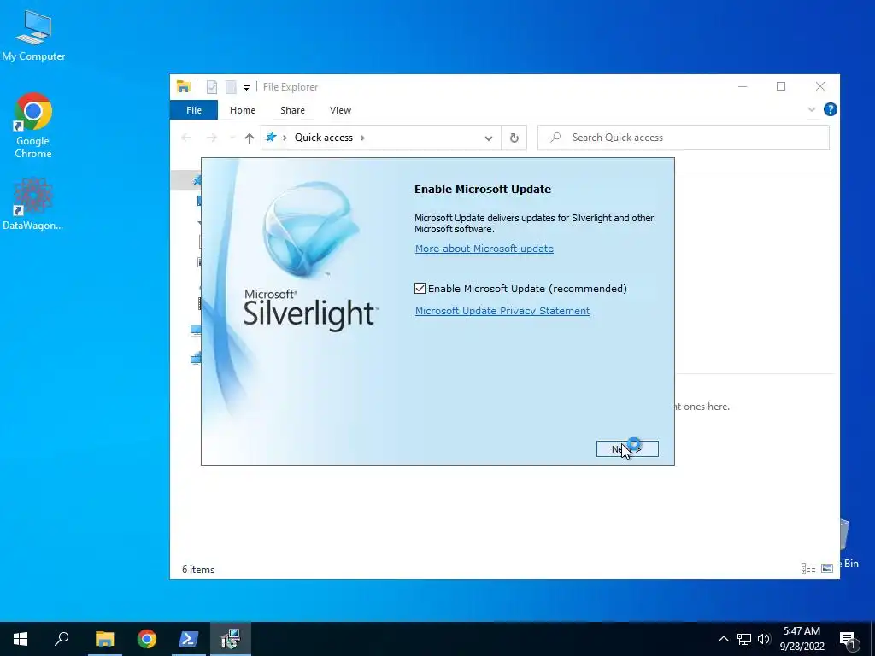Open notification center icon
The width and height of the screenshot is (875, 656).
849,639
